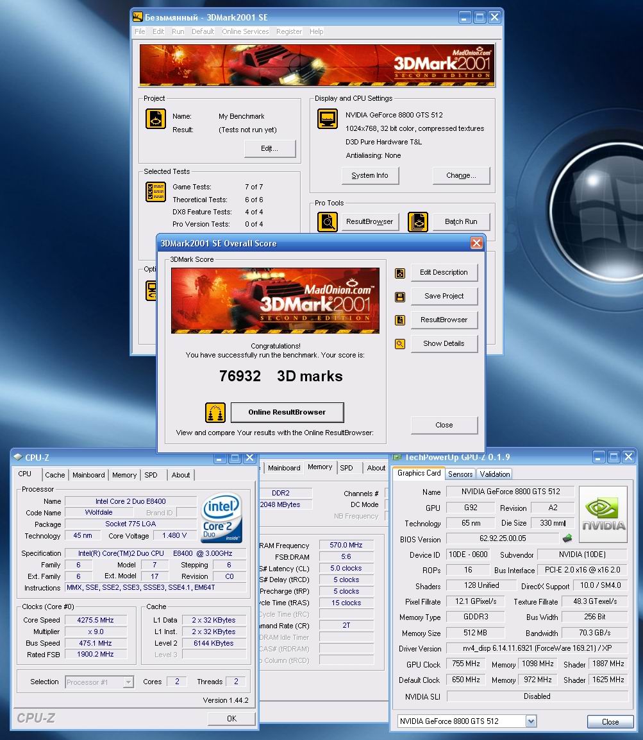Click the Online ResultBrowser trophy icon
This screenshot has height=740, width=643.
point(215,413)
